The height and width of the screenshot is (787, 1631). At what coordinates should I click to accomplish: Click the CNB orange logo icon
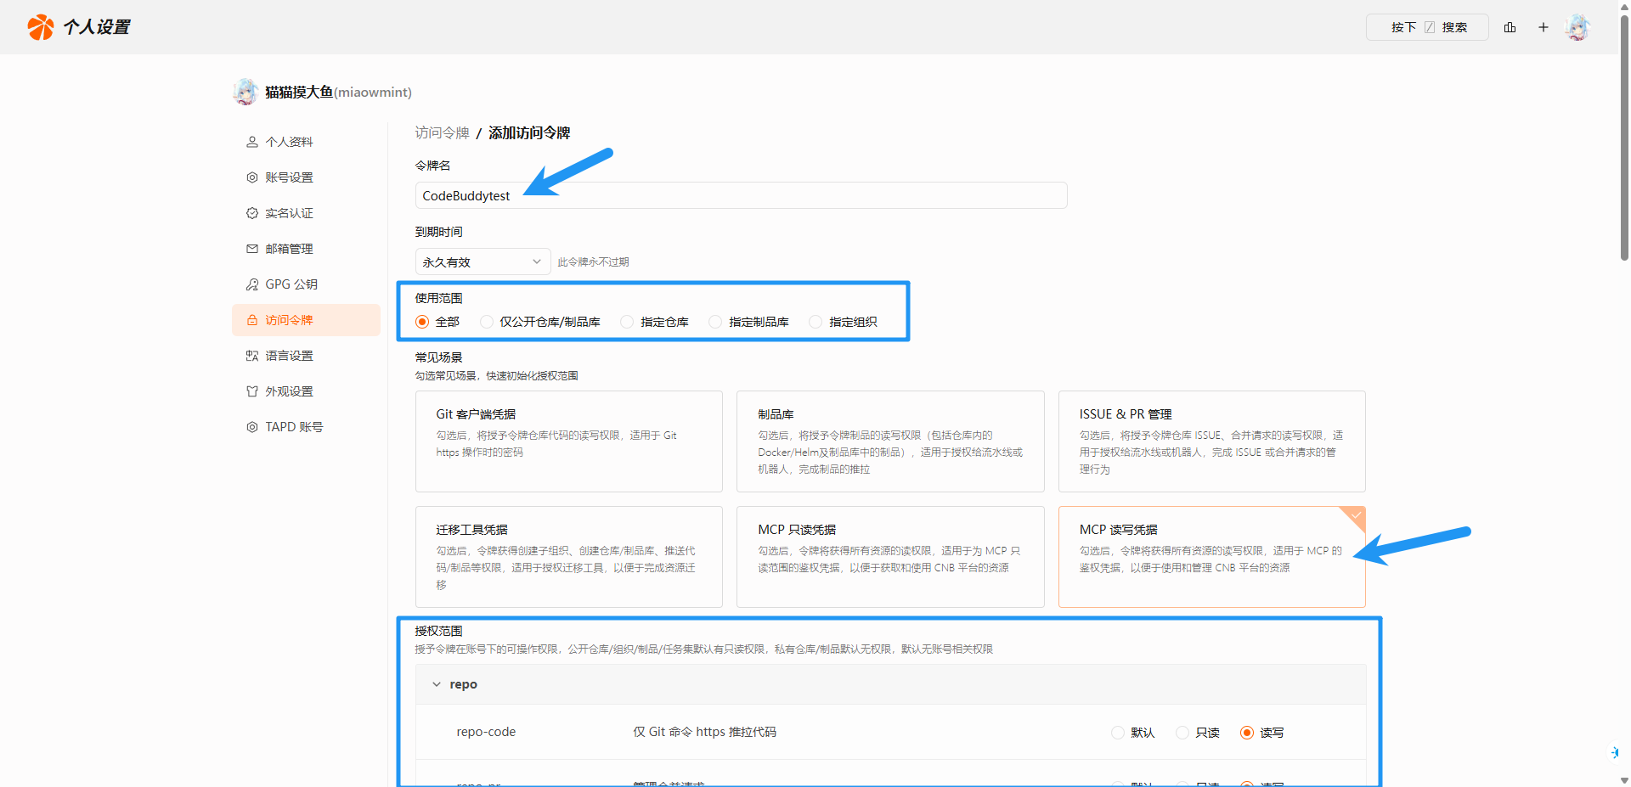coord(40,27)
